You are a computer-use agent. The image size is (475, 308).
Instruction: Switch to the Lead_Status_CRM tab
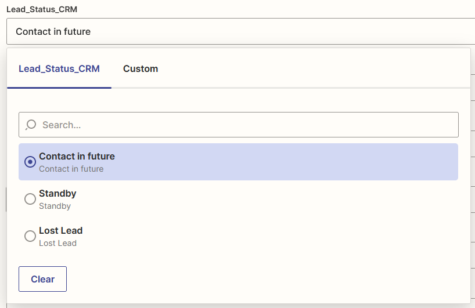click(x=59, y=68)
